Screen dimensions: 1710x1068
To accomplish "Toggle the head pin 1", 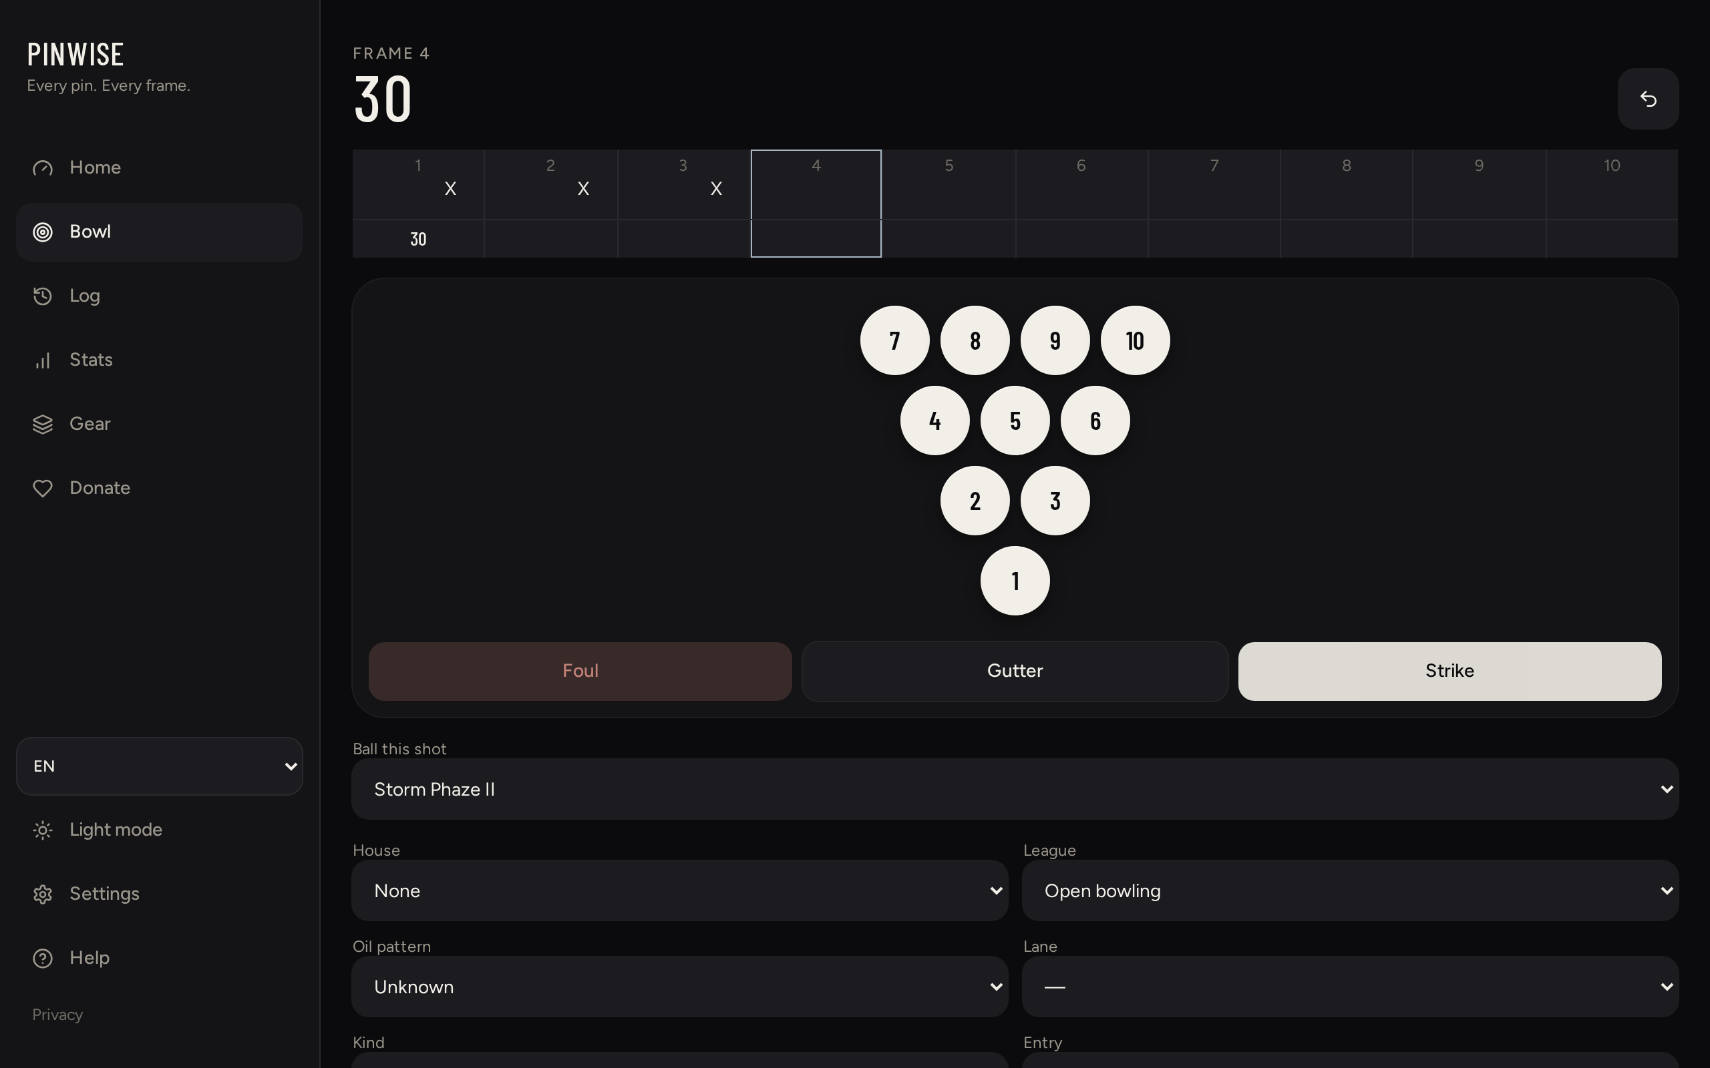I will click(1015, 581).
